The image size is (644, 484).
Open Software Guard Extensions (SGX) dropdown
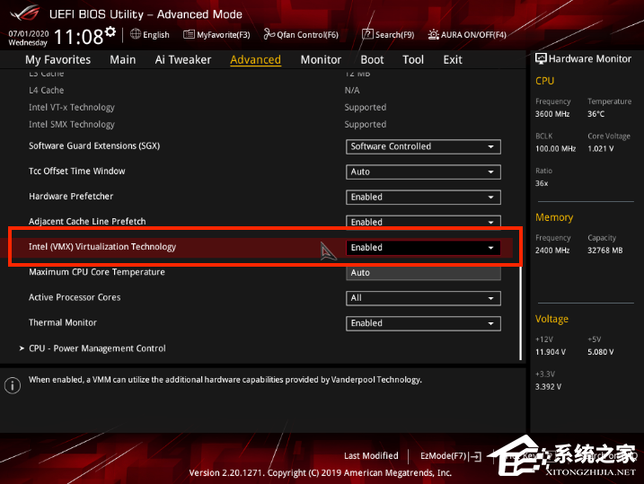[x=423, y=146]
